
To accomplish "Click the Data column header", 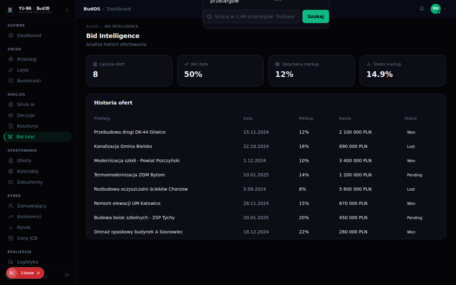I will pyautogui.click(x=248, y=118).
